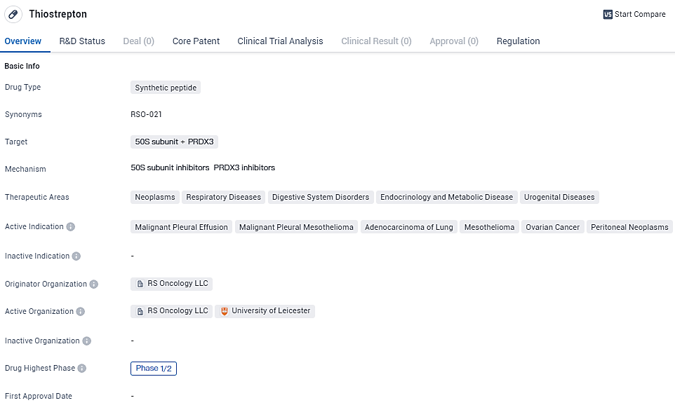Open the 50S subunit + PRDX3 target tag
675x405 pixels.
[x=174, y=142]
